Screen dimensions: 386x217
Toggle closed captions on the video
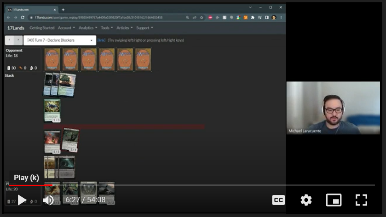(278, 200)
